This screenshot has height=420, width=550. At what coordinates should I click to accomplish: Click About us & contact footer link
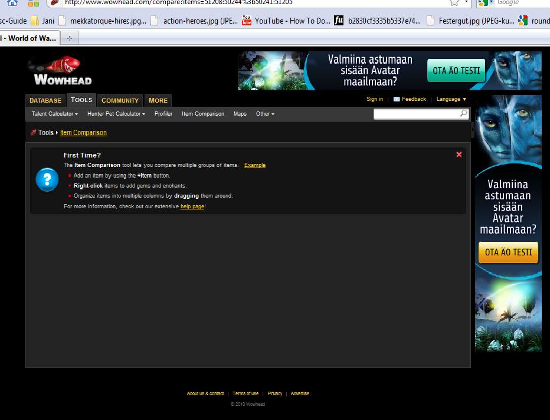coord(205,393)
